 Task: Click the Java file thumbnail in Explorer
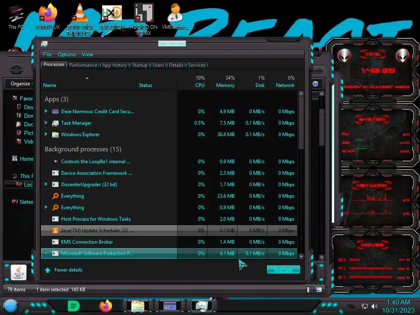click(x=18, y=272)
